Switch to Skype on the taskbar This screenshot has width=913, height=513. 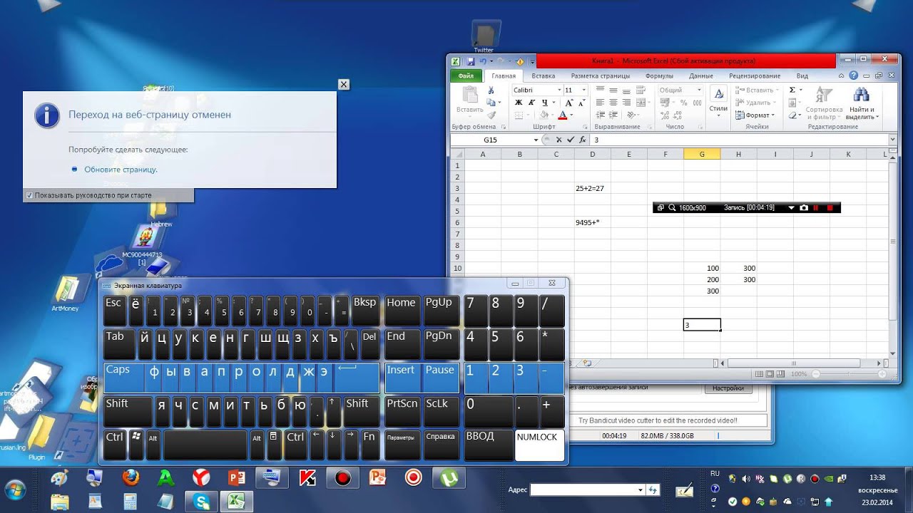tap(202, 502)
